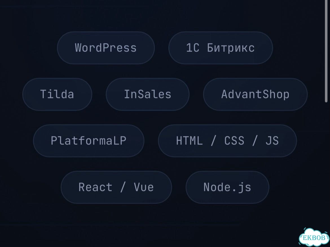Tap the 'Vue' text in the framework pill
This screenshot has width=330, height=247.
[x=144, y=187]
